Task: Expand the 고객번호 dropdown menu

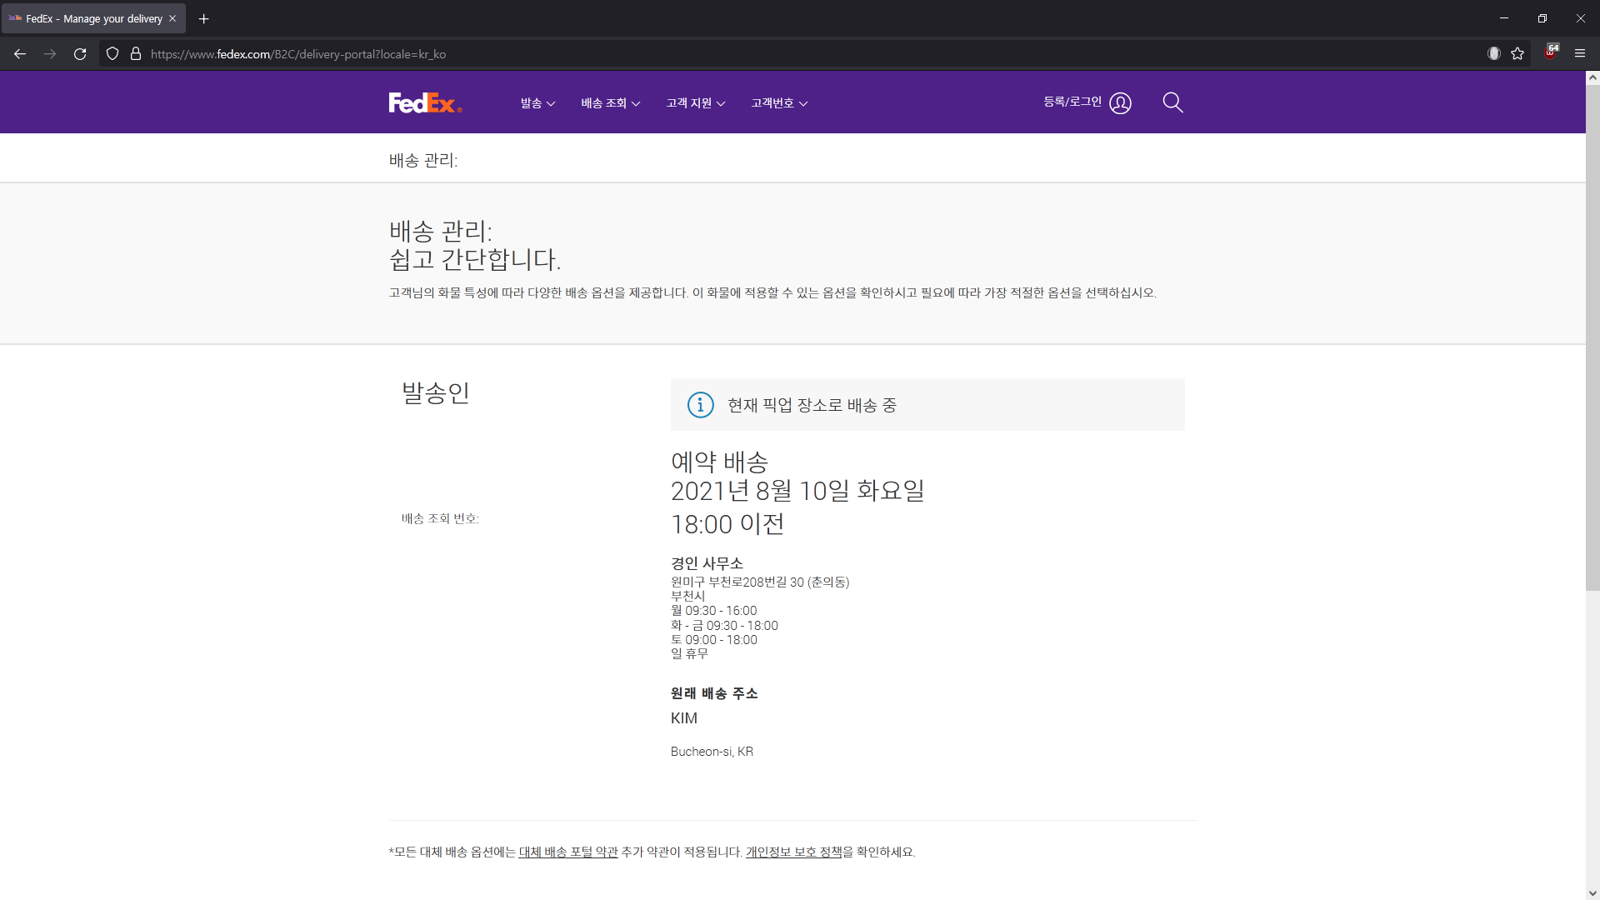Action: [779, 103]
